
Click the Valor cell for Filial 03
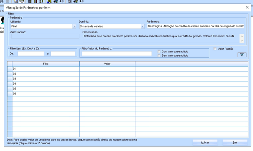tap(107, 79)
